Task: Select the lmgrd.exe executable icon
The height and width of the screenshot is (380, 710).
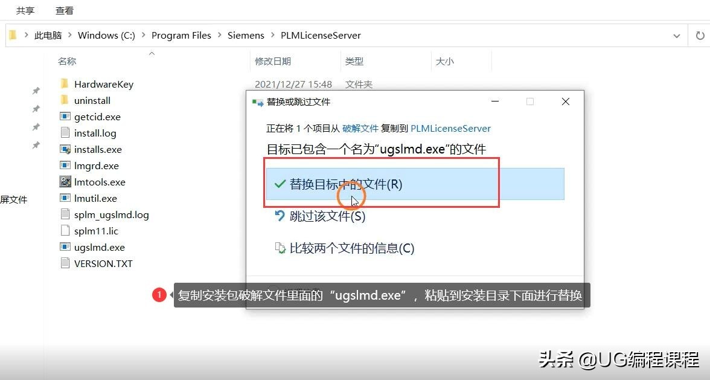Action: (x=64, y=165)
